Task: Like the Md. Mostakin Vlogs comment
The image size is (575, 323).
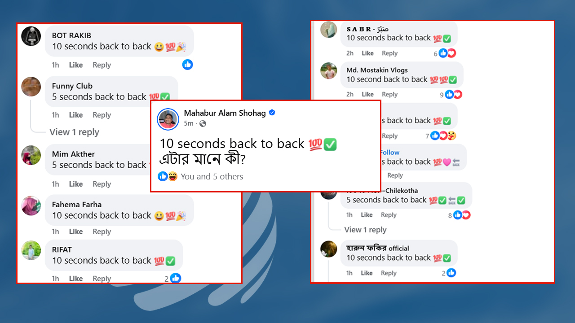Action: [367, 94]
